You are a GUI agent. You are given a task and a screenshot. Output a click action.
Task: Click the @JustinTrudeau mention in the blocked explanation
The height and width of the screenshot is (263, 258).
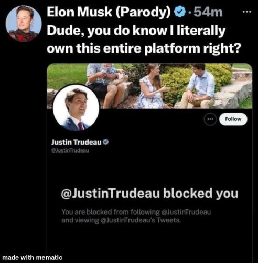(x=187, y=212)
